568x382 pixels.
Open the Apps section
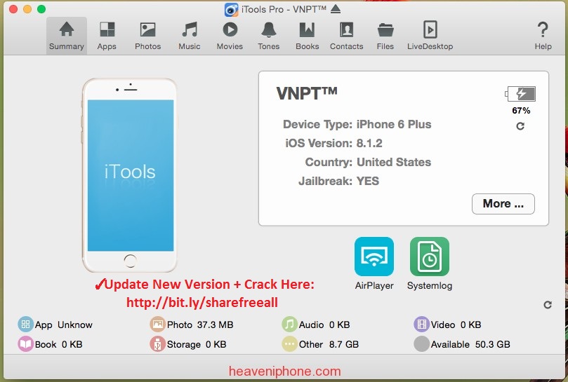pyautogui.click(x=107, y=36)
